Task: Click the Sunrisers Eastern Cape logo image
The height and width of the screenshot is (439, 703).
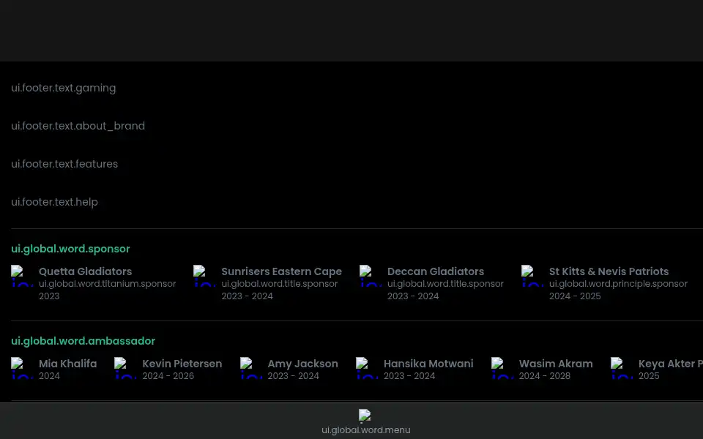Action: (x=205, y=277)
